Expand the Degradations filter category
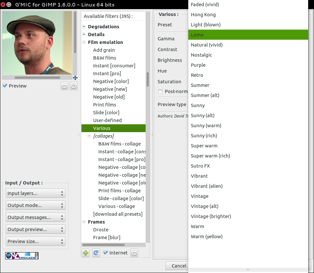 click(84, 27)
